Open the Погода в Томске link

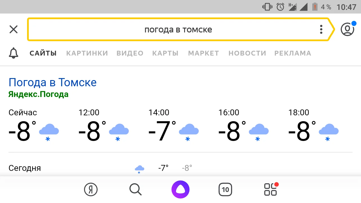pos(52,82)
